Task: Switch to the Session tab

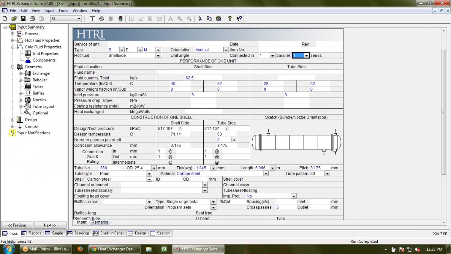Action: pyautogui.click(x=160, y=233)
